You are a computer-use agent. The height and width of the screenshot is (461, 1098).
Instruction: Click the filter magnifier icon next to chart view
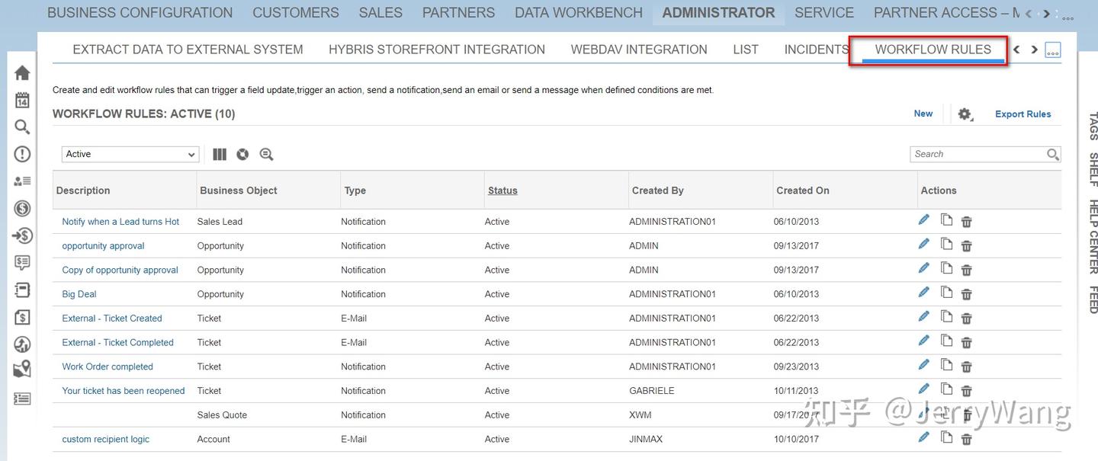coord(266,154)
